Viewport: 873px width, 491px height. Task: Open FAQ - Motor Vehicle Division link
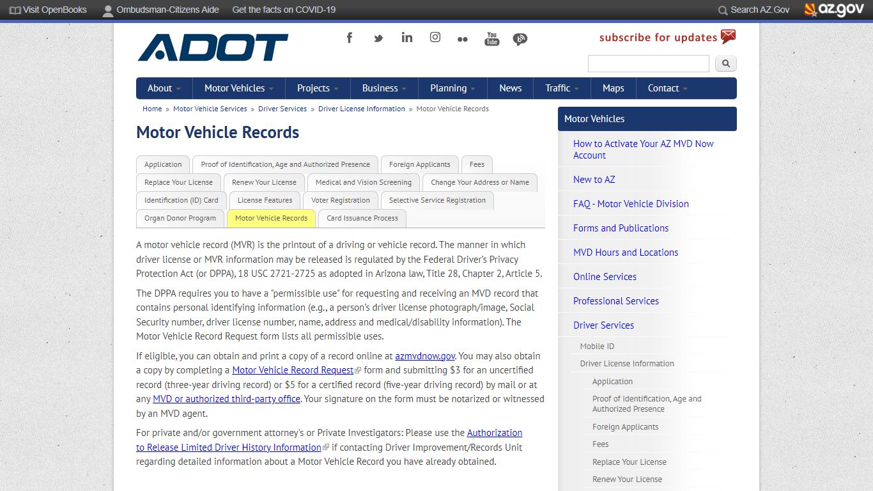[x=631, y=204]
